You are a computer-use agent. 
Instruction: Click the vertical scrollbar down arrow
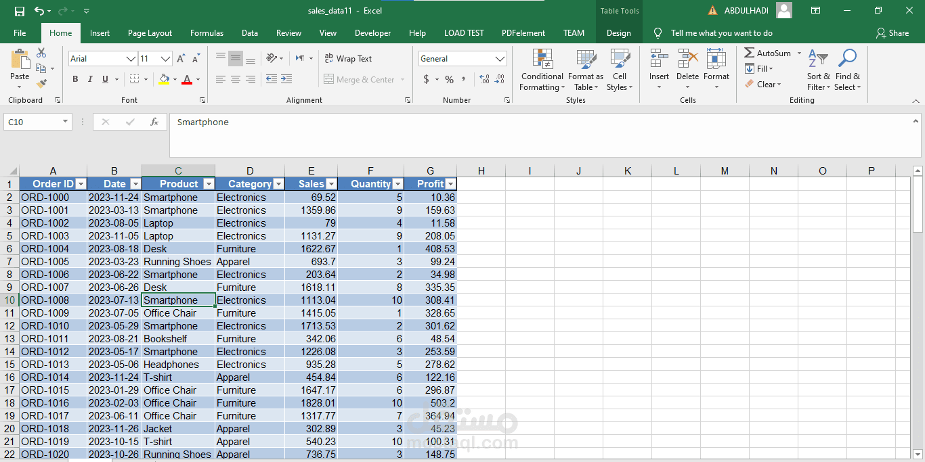(x=918, y=454)
